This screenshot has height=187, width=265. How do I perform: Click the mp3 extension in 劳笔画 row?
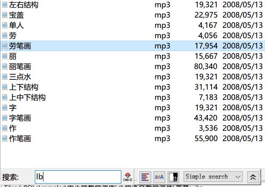click(x=163, y=46)
